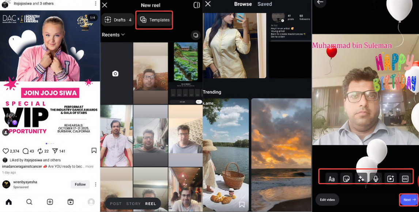Close the Browse templates screen
Viewport: 419px width, 212px height.
[x=208, y=4]
